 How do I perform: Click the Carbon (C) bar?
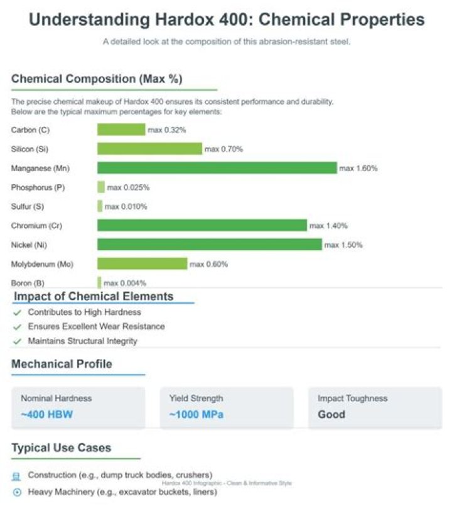point(121,129)
